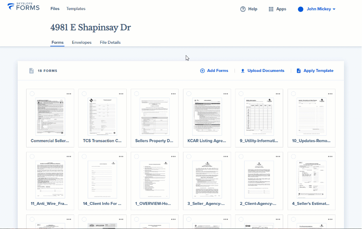
Task: Click the 1_OVERVIEW-Ho... form name
Action: coord(153,204)
